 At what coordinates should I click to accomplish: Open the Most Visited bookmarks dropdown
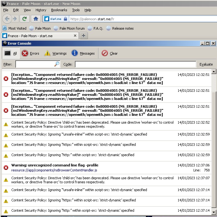click(14, 28)
